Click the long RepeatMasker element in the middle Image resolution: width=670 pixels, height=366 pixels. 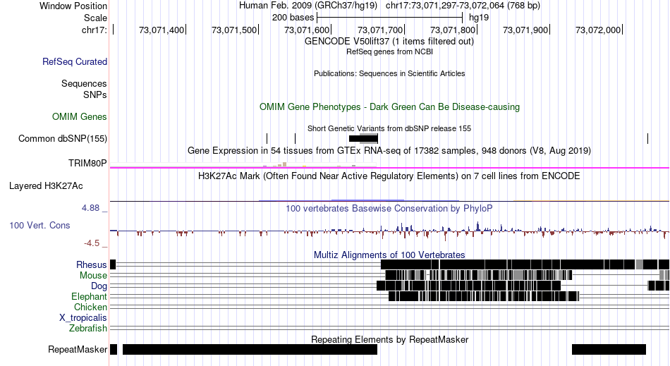pyautogui.click(x=250, y=349)
